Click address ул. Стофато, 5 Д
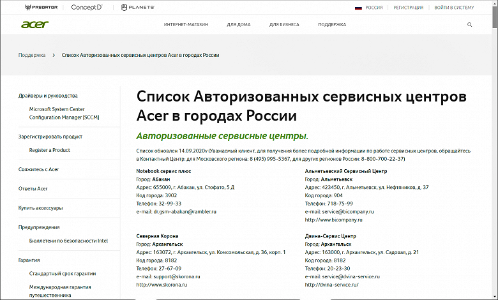The height and width of the screenshot is (300, 498). point(216,187)
